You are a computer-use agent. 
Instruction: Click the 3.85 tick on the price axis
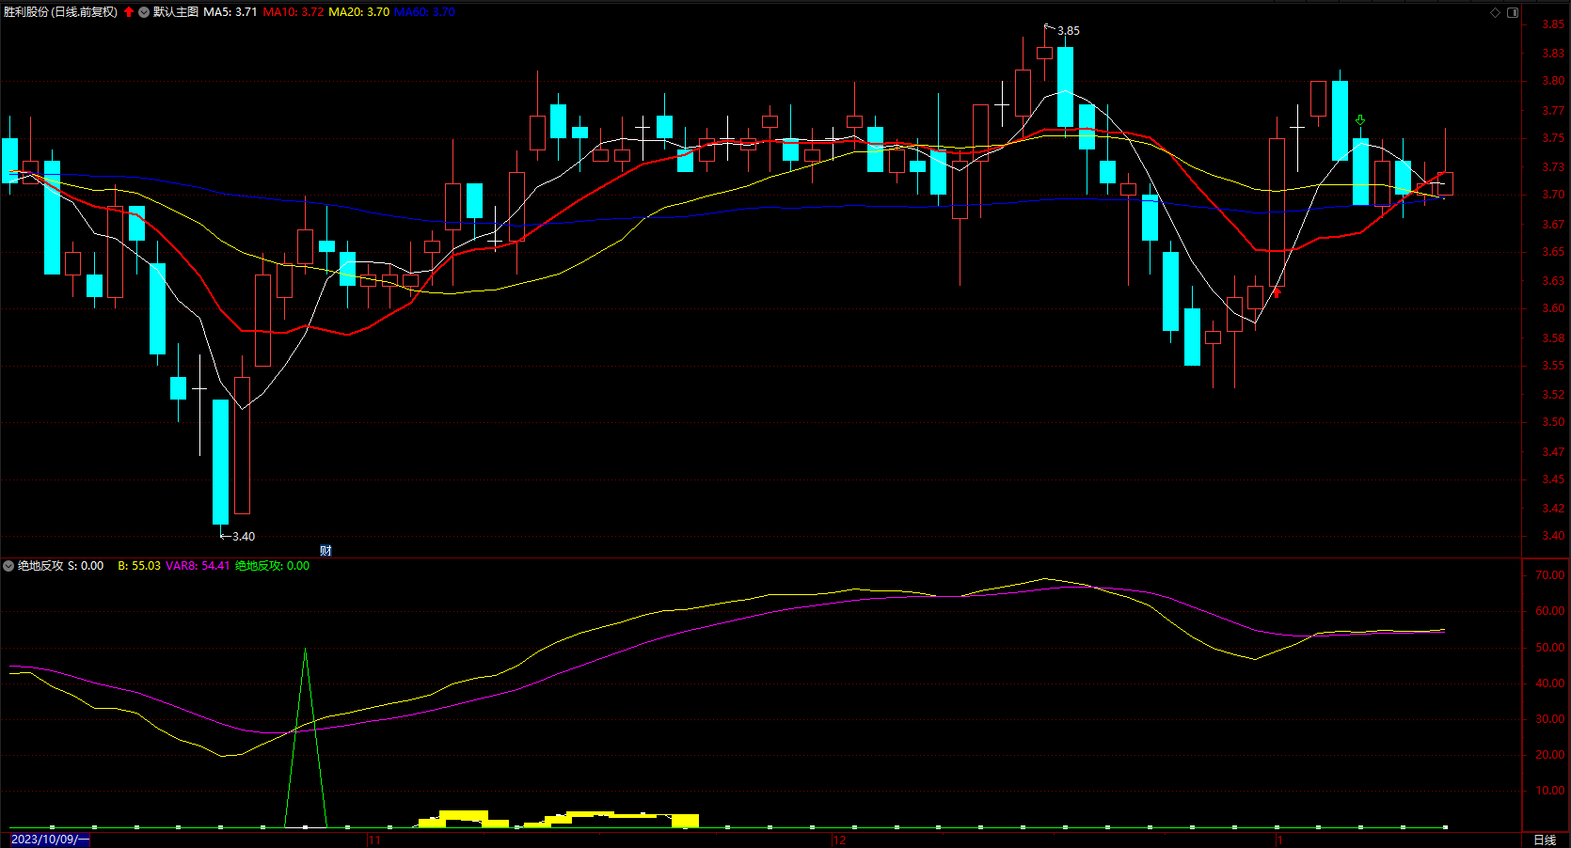click(x=1553, y=25)
